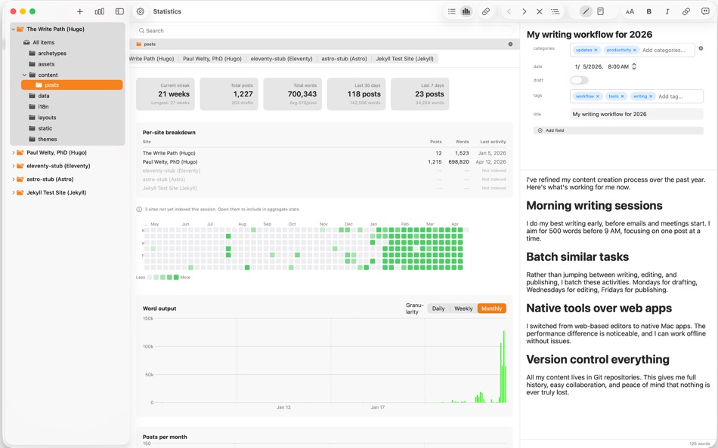
Task: Remove the workflow tag
Action: pyautogui.click(x=598, y=97)
